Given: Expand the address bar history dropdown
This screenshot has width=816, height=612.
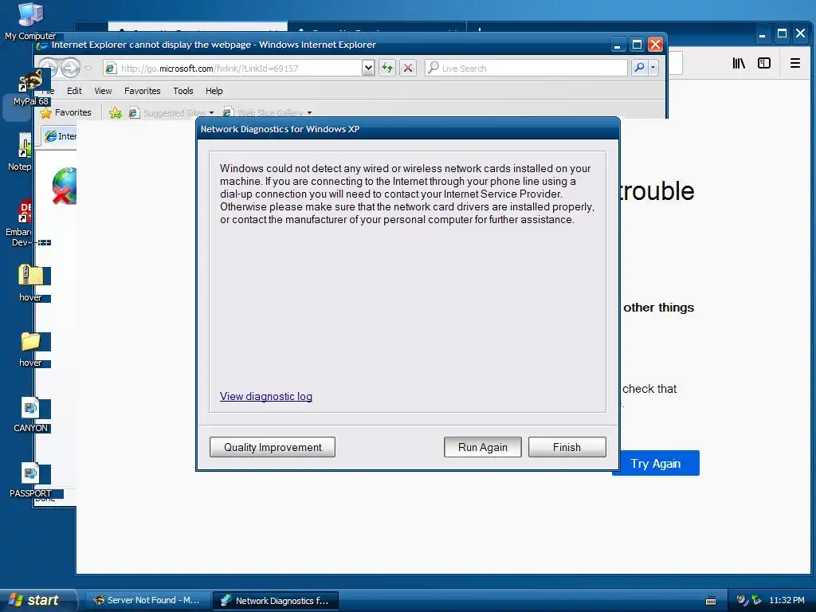Looking at the screenshot, I should 368,68.
